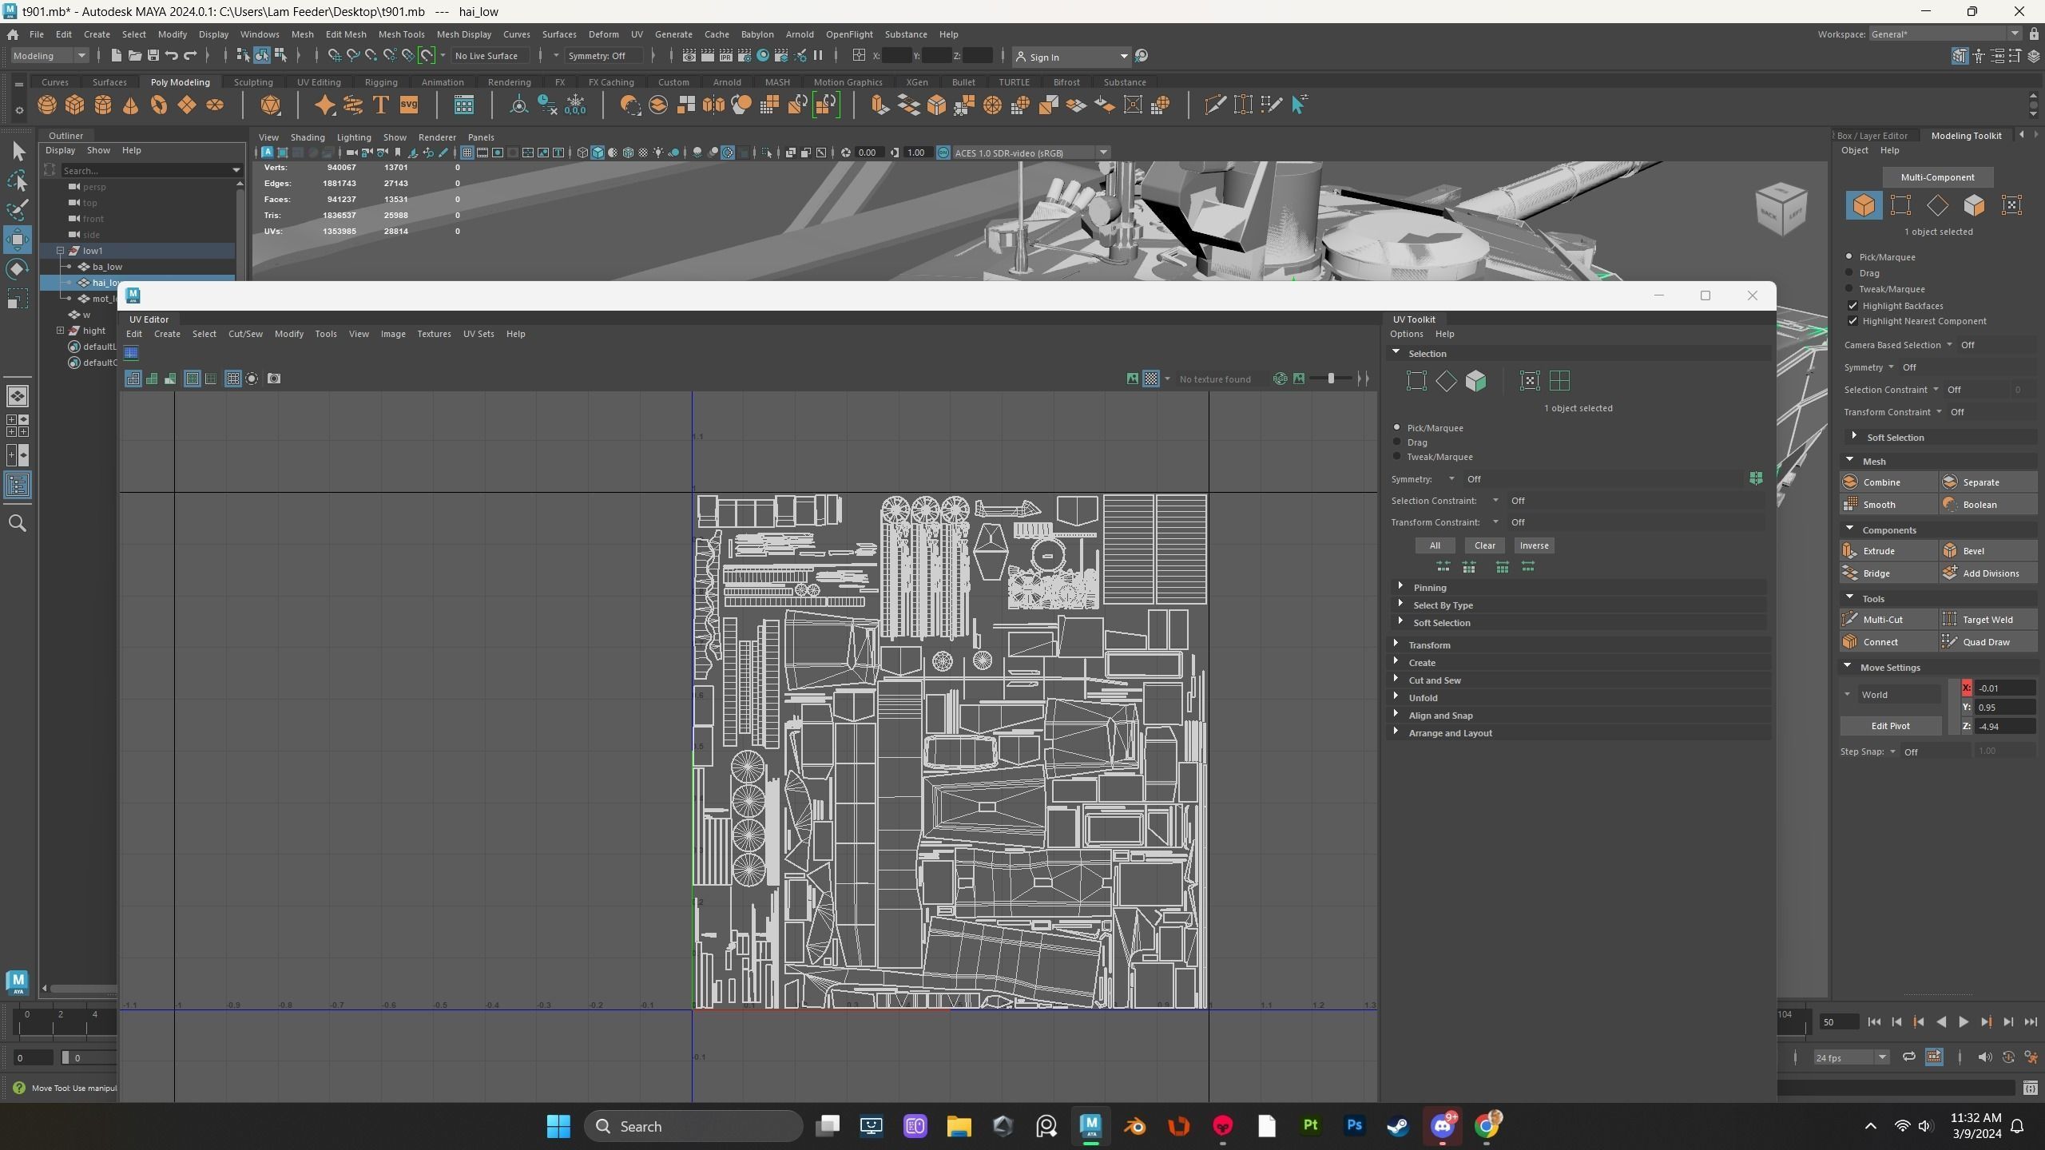Click the SVG tool shelf icon
The width and height of the screenshot is (2045, 1150).
[x=408, y=105]
